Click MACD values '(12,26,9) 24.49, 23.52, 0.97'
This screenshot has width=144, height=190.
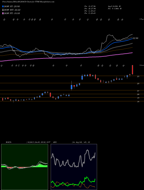tap(38, 142)
